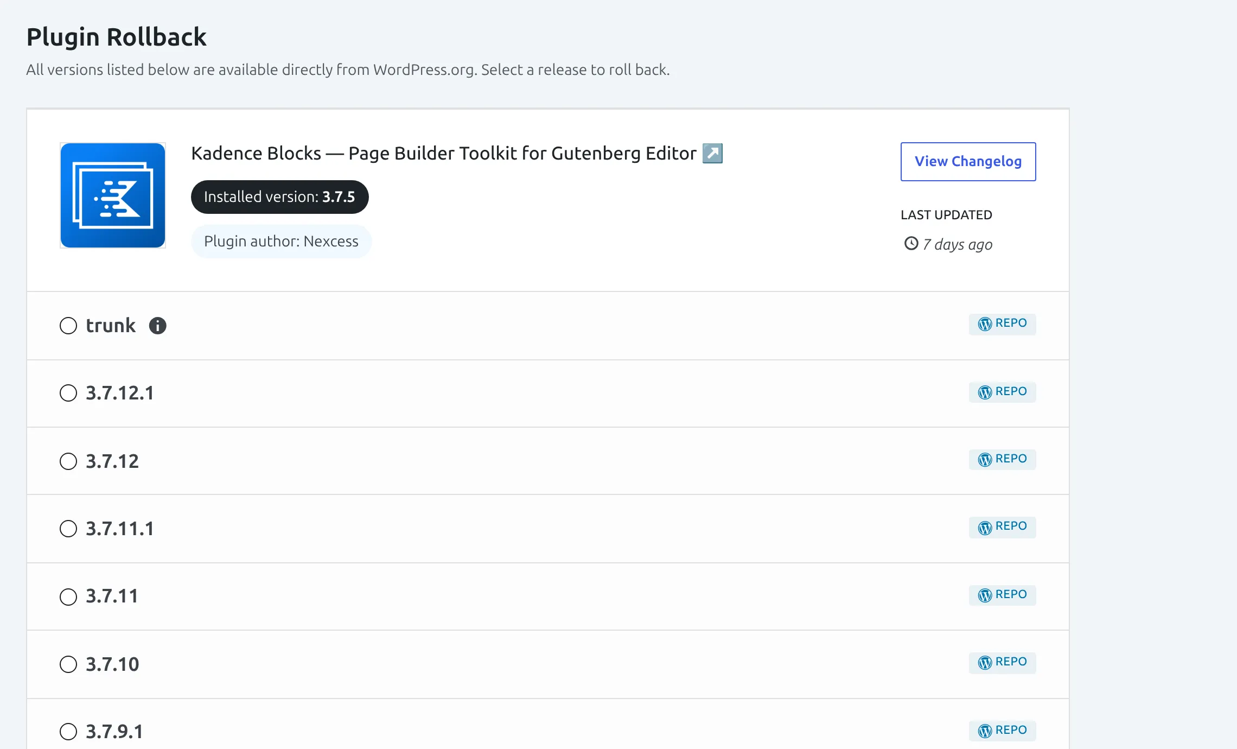The width and height of the screenshot is (1237, 749).
Task: Click the Kadence Blocks plugin title link
Action: [x=444, y=153]
